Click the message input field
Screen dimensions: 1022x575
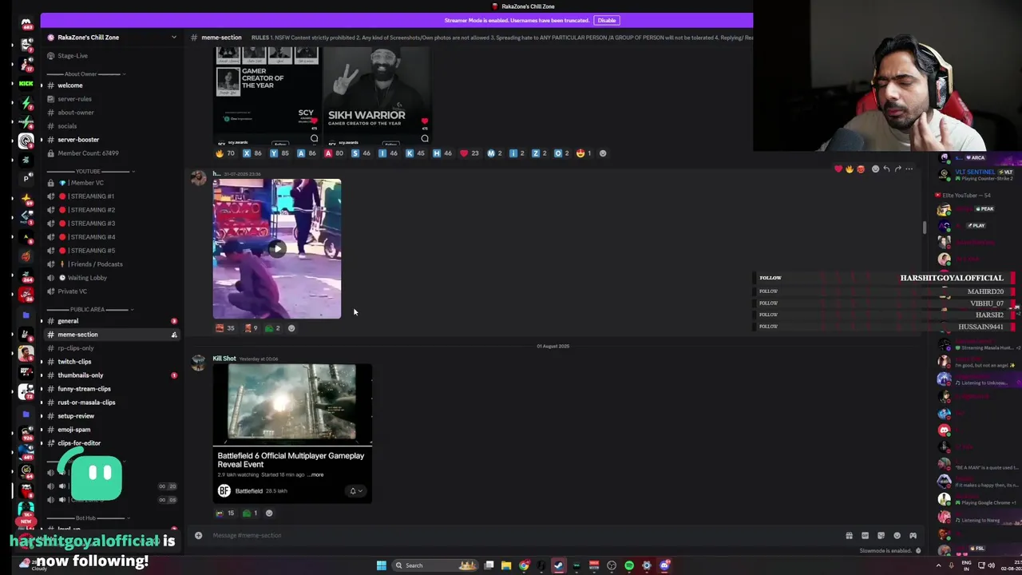coord(523,535)
